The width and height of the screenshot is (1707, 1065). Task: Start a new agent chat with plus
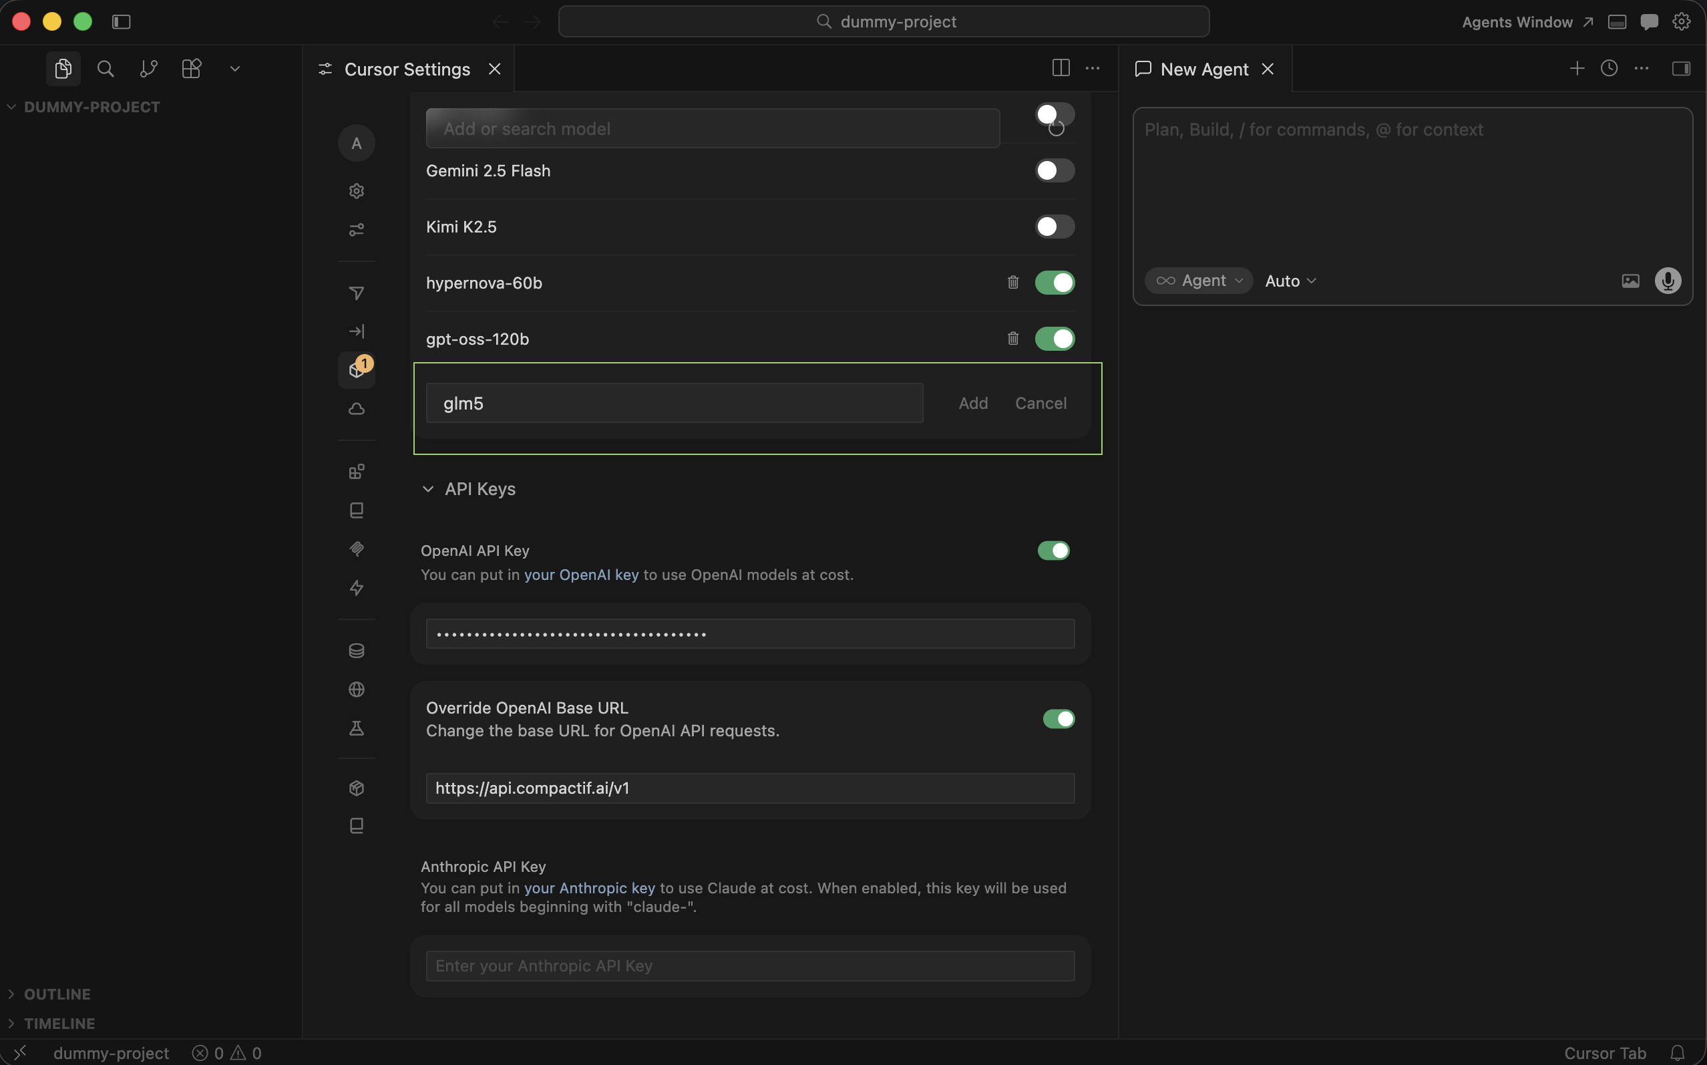[x=1577, y=68]
